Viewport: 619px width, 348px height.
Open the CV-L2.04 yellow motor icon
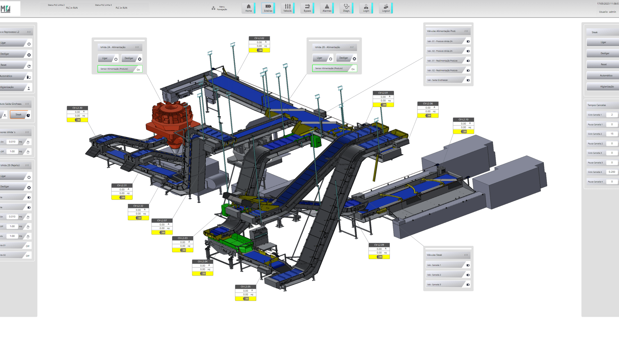[203, 274]
